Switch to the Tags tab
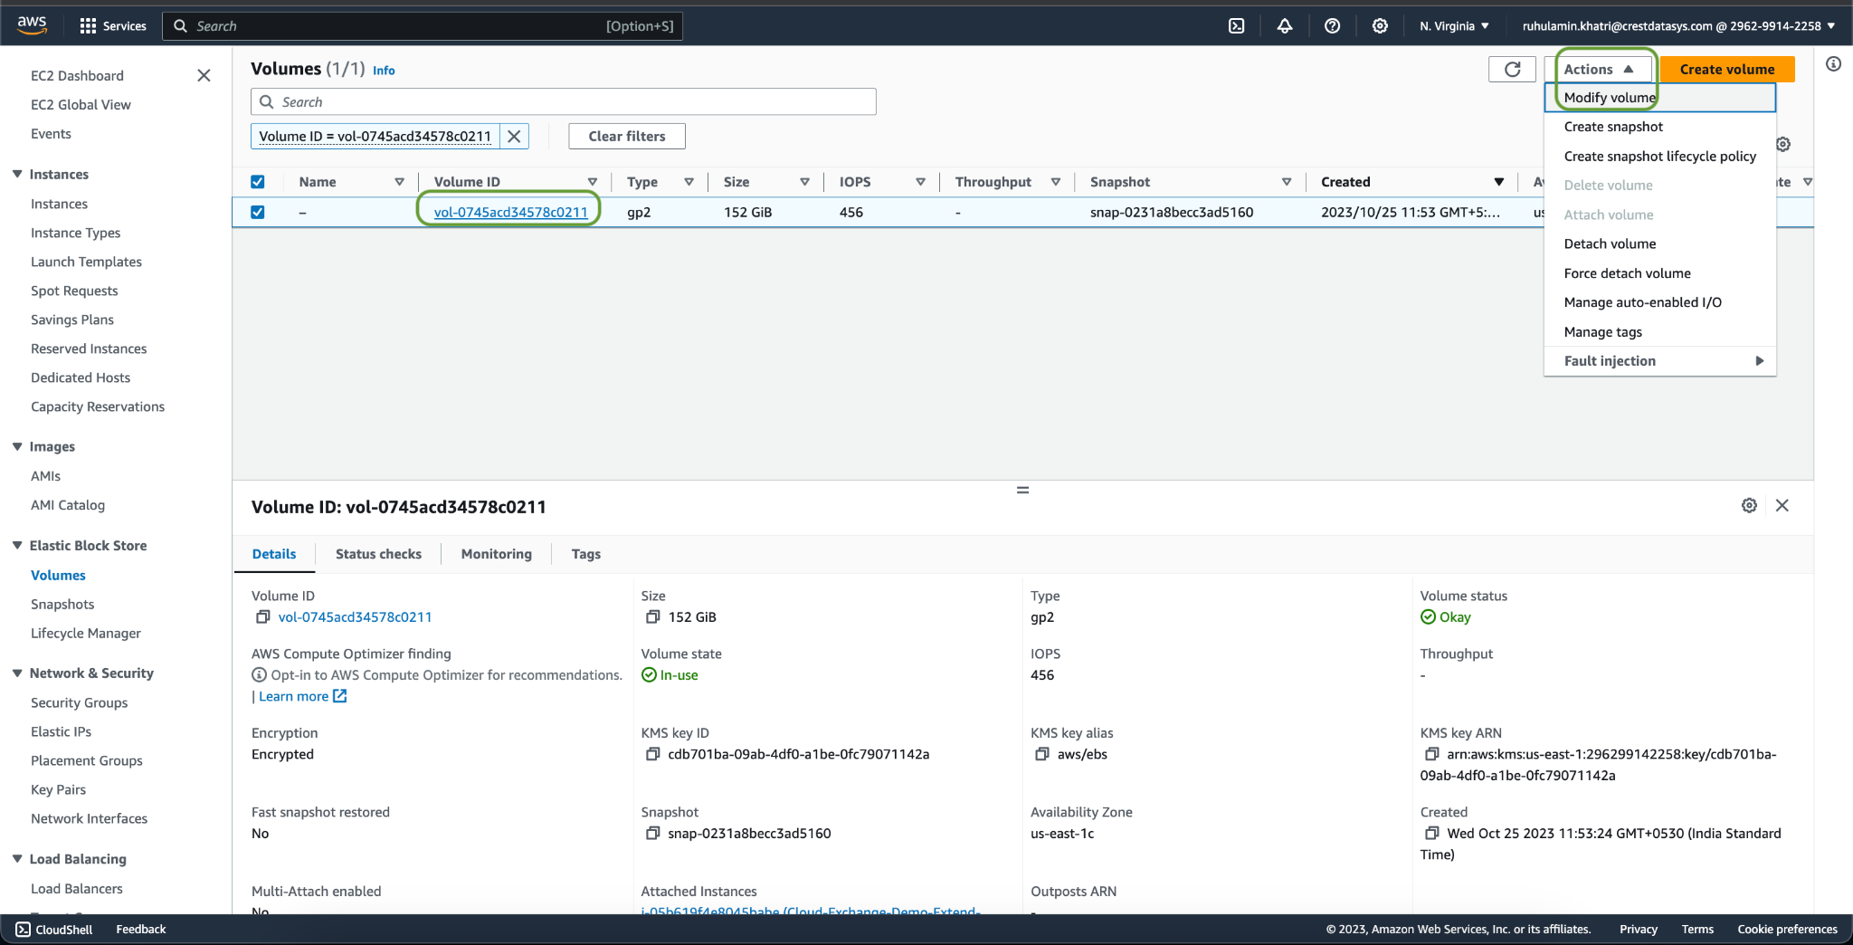Viewport: 1853px width, 945px height. coord(585,554)
